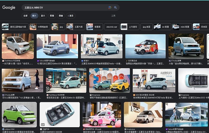Open the '一台只要12 萬' article link
The image size is (209, 133).
[x=17, y=63]
